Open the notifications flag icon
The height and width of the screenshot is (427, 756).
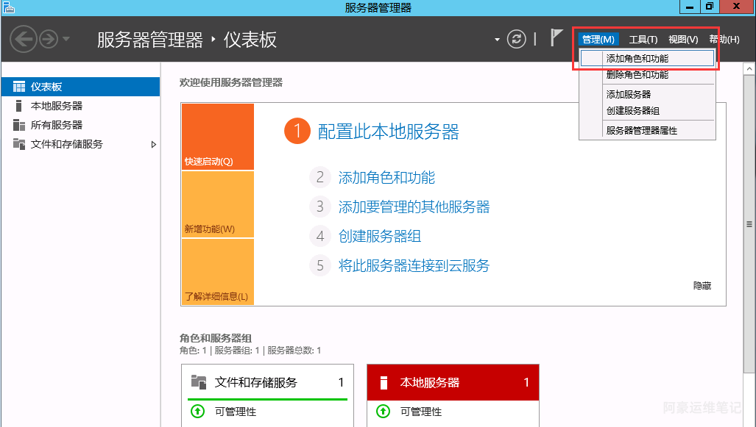pos(557,38)
